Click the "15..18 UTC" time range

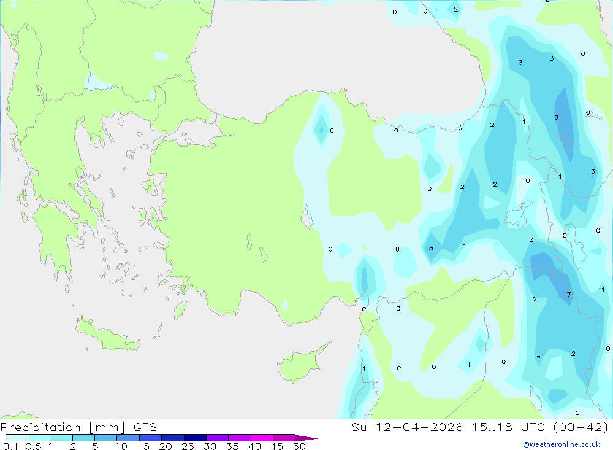click(509, 427)
